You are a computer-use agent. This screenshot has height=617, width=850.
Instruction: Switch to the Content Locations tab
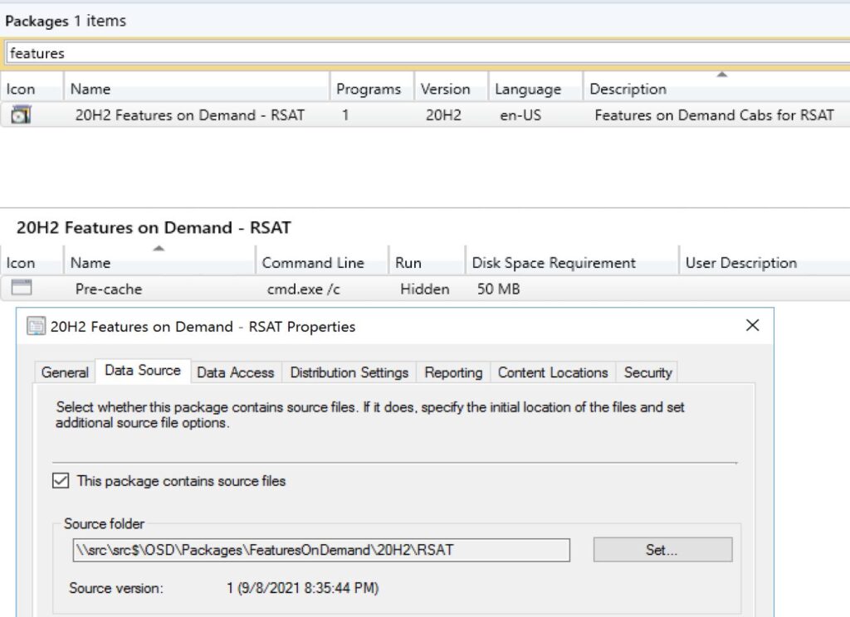click(552, 372)
